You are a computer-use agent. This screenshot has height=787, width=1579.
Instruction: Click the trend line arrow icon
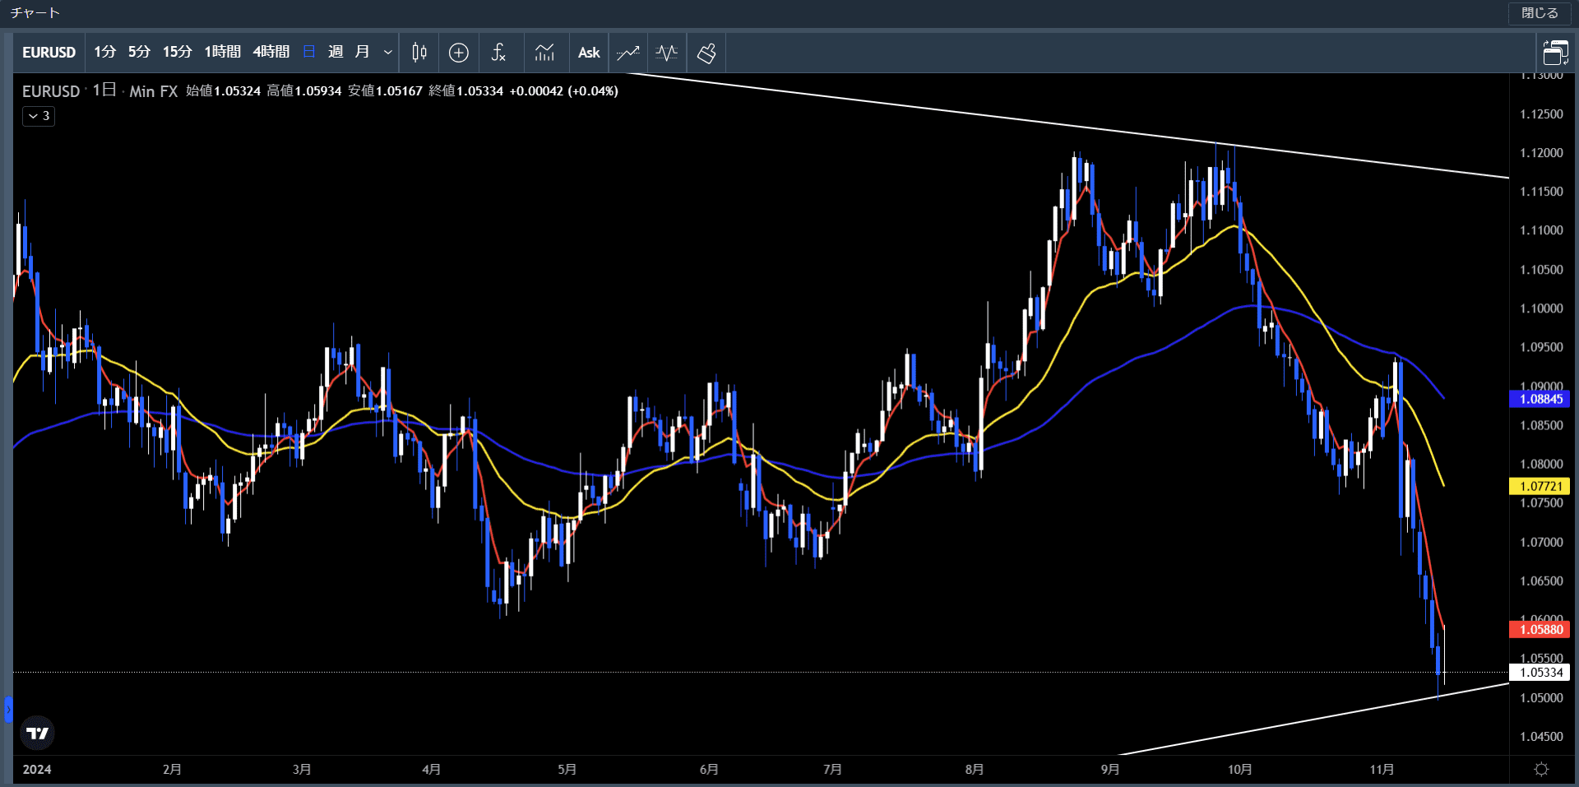[x=628, y=53]
